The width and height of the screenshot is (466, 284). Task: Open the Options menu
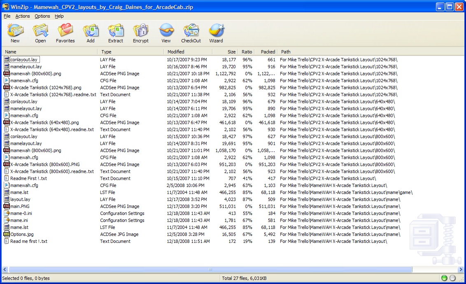42,16
